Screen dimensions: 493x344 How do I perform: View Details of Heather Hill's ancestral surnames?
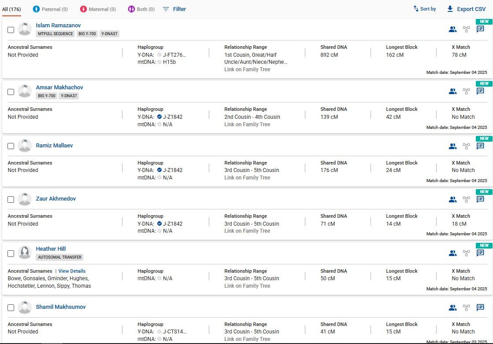pos(72,271)
